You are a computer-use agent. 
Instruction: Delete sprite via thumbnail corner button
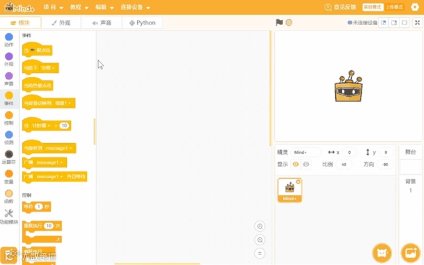(298, 182)
